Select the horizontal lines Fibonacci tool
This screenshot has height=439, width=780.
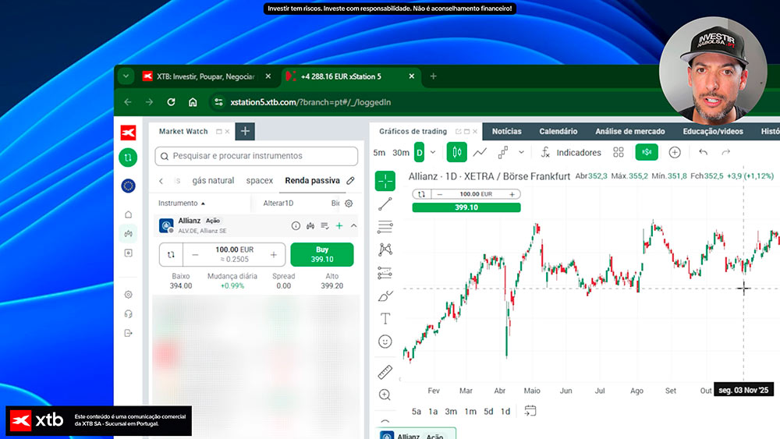(x=385, y=227)
